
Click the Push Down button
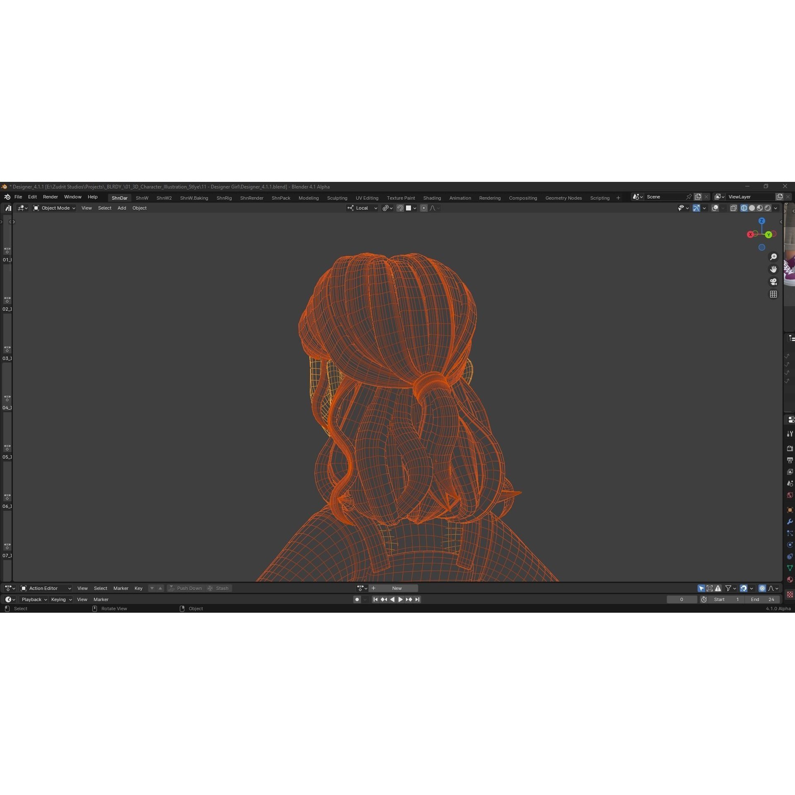[x=189, y=588]
